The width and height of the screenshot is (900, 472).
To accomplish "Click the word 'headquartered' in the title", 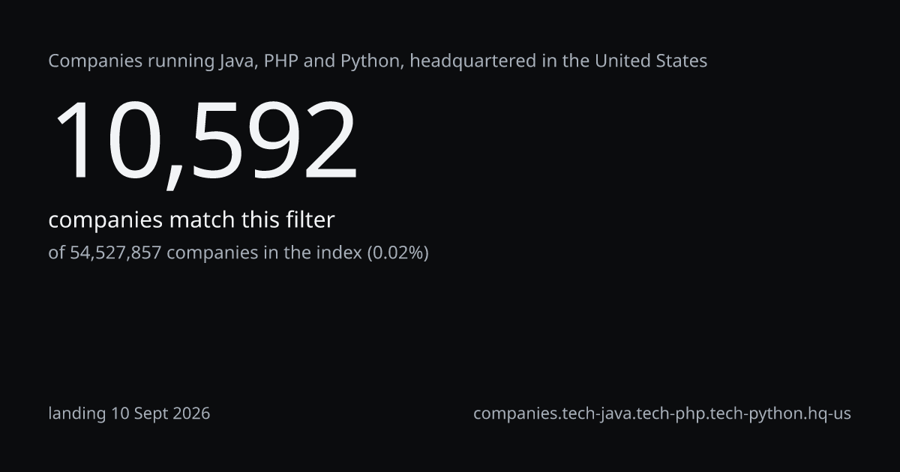I will point(472,61).
